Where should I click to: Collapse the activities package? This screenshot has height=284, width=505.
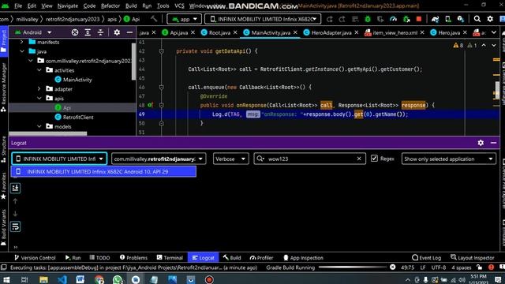pos(39,70)
